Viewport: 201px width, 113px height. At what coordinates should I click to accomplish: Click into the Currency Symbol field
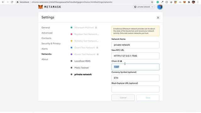pyautogui.click(x=135, y=78)
